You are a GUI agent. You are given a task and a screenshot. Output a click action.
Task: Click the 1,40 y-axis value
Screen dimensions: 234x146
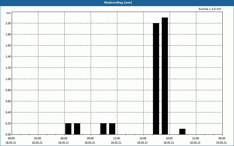tap(8, 57)
